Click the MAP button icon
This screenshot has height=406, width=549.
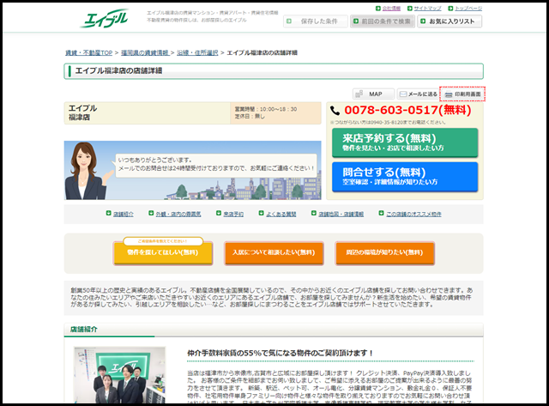[x=359, y=94]
